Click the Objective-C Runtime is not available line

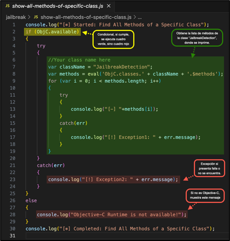(x=112, y=215)
